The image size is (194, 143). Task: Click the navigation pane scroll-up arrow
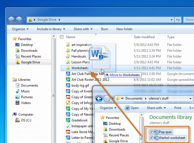(x=54, y=36)
